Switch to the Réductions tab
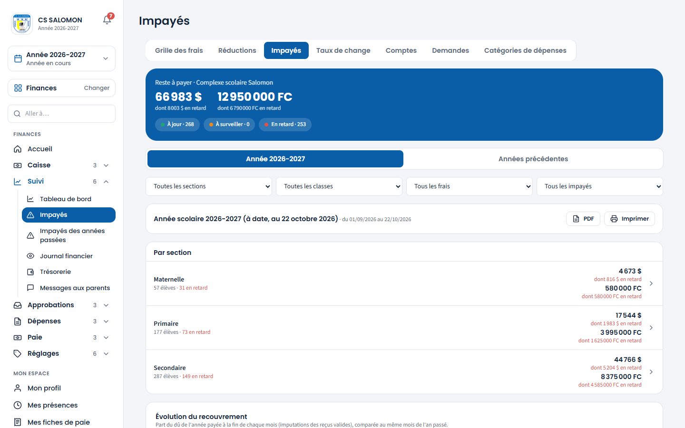The height and width of the screenshot is (428, 685). coord(237,50)
